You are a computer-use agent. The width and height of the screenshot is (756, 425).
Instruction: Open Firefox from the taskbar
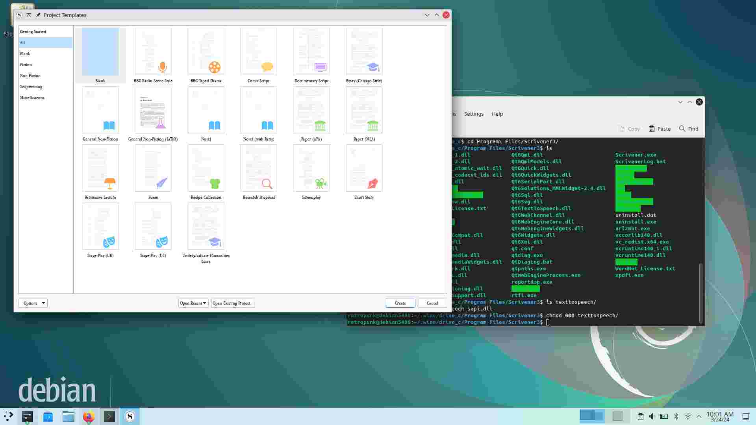click(x=89, y=416)
